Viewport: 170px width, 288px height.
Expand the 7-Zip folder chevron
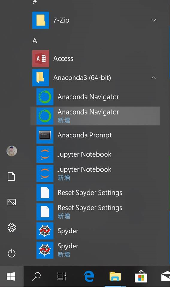[x=154, y=20]
